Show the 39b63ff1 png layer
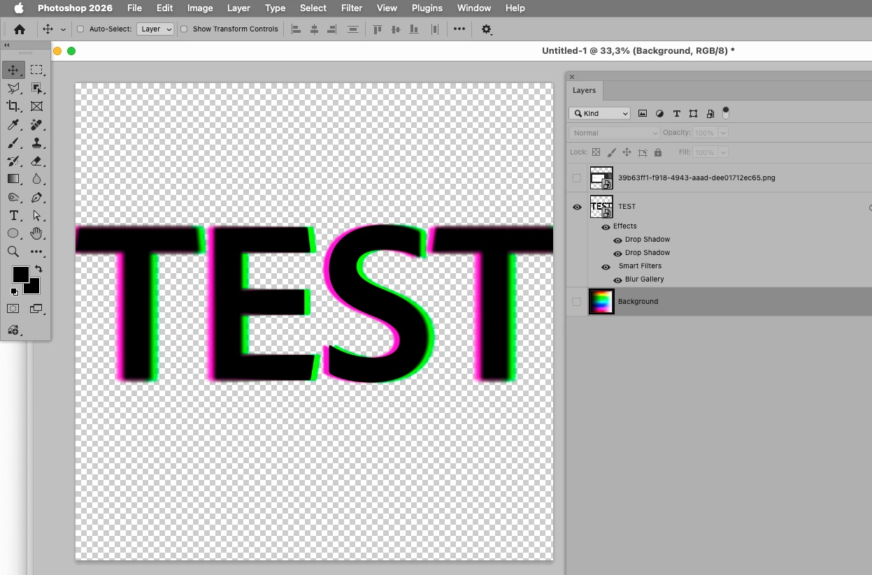The height and width of the screenshot is (575, 872). pos(576,178)
